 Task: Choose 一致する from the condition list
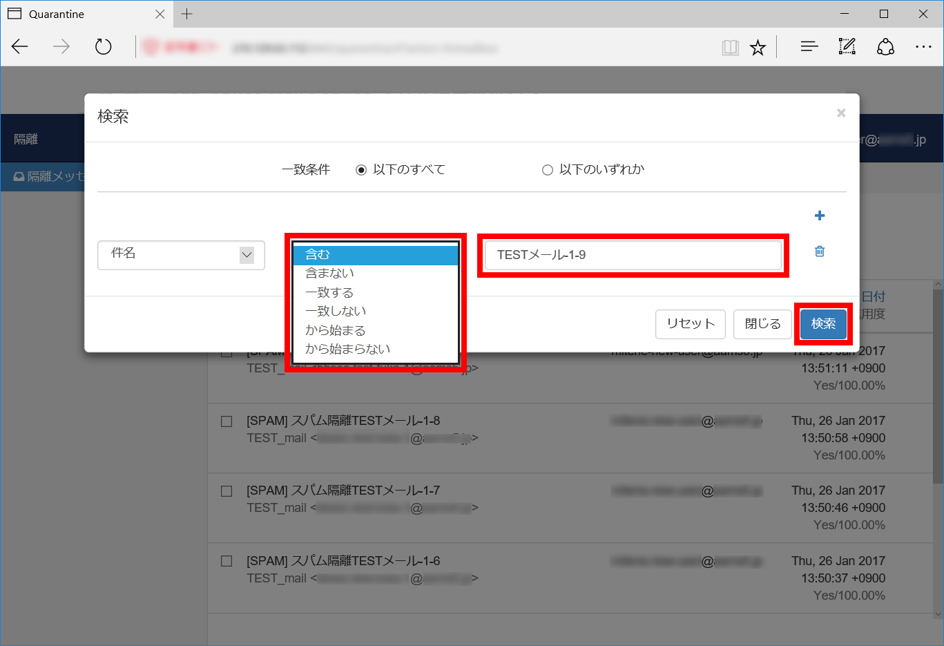pyautogui.click(x=329, y=292)
